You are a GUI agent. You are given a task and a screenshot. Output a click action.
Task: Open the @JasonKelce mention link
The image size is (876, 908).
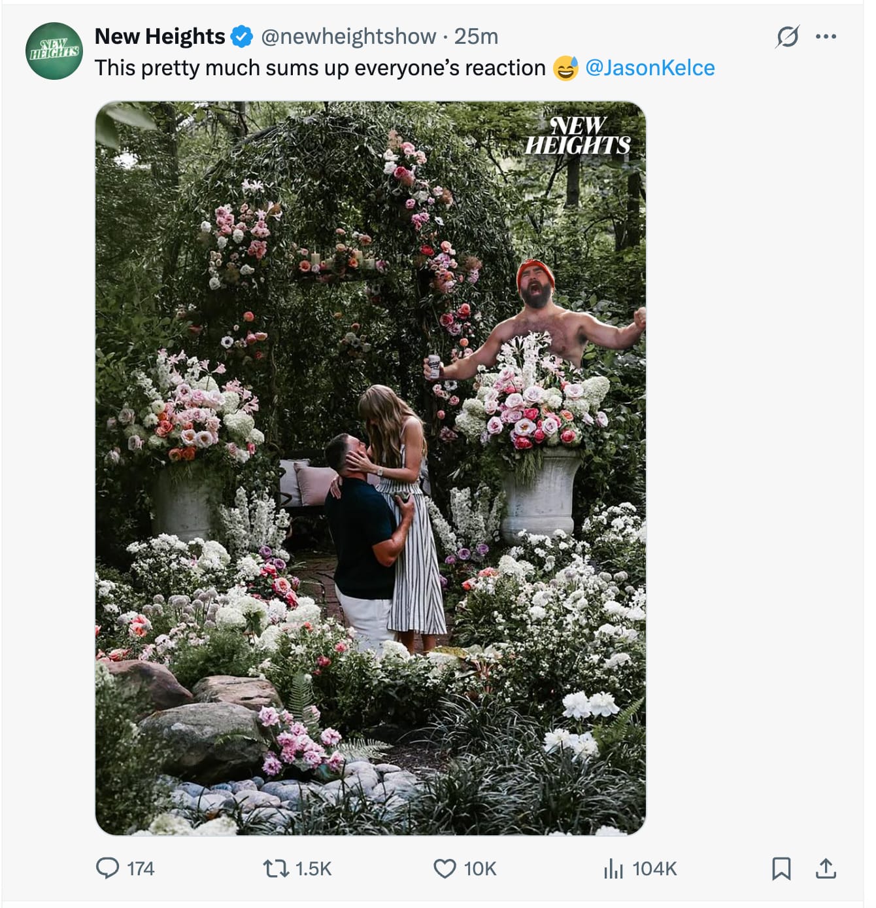(x=651, y=66)
